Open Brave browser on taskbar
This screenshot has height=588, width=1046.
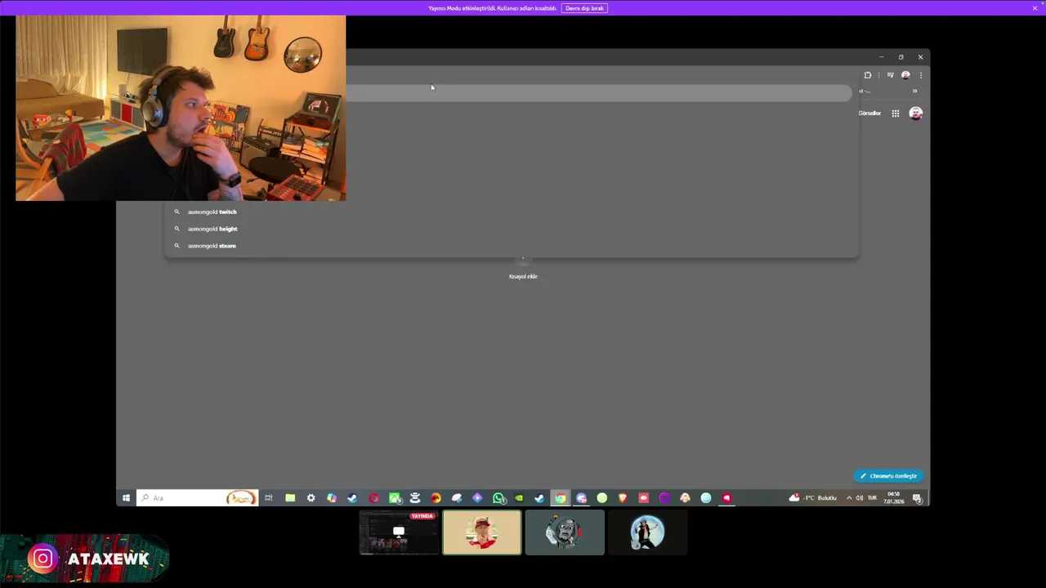[623, 498]
